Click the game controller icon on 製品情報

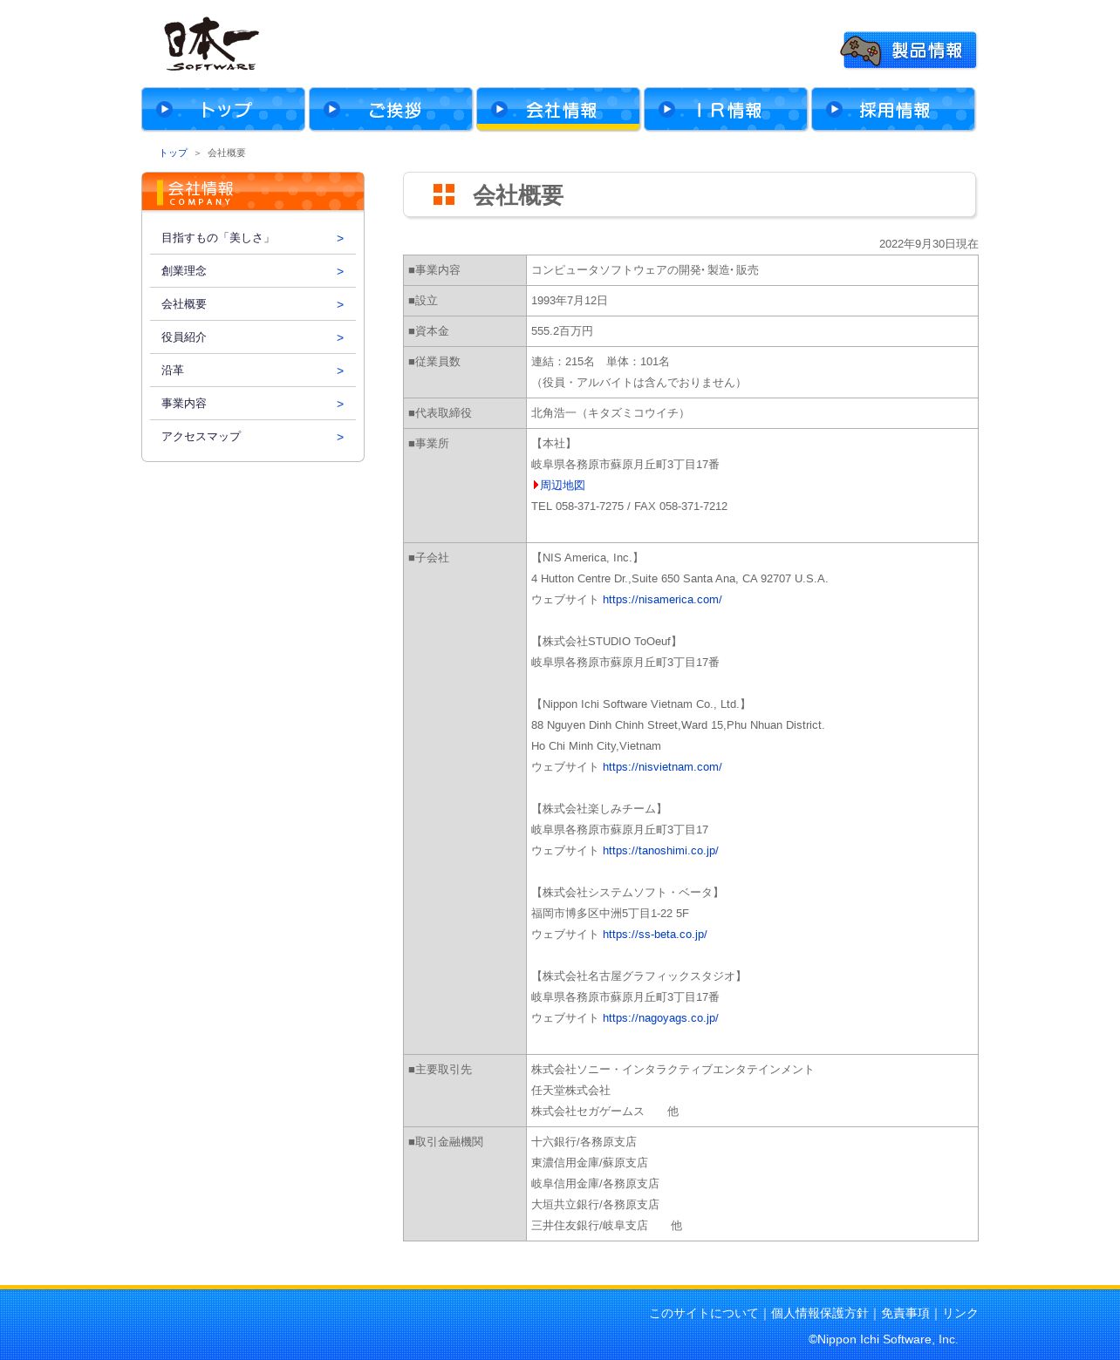point(861,51)
